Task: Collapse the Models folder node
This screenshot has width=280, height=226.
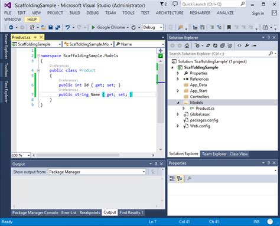Action: pyautogui.click(x=178, y=103)
